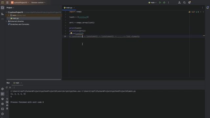210x118 pixels.
Task: Click line 10 comment in the editor
Action: coord(104,36)
